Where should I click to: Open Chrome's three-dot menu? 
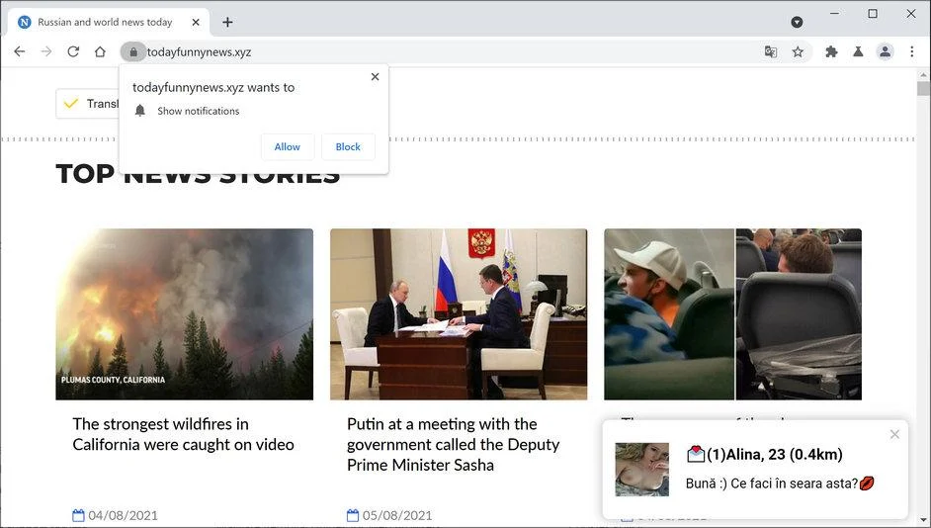click(x=912, y=51)
